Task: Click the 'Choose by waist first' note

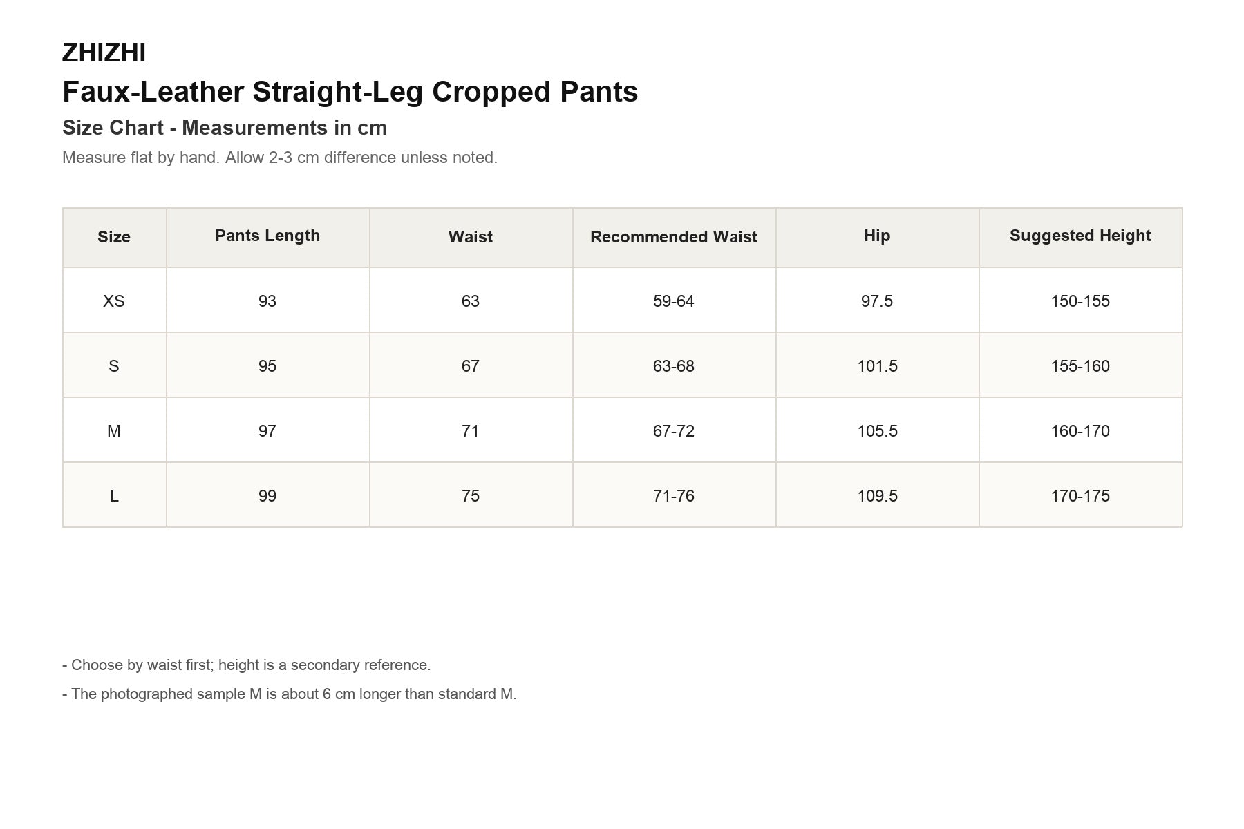Action: click(247, 665)
